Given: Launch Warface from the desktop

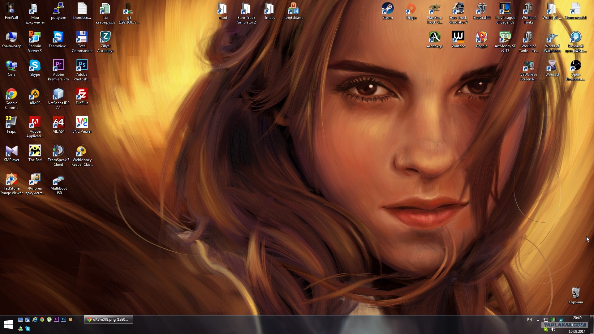Looking at the screenshot, I should pos(458,40).
